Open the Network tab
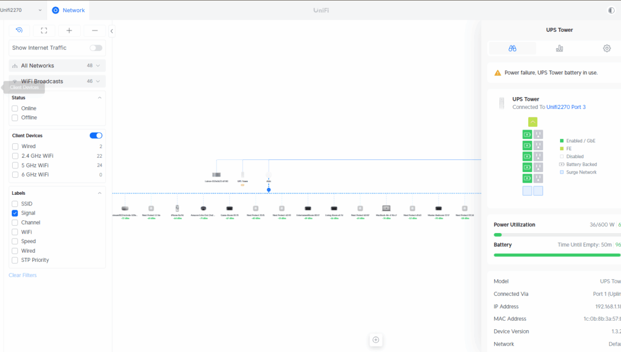Viewport: 621px width, 352px height. point(68,10)
